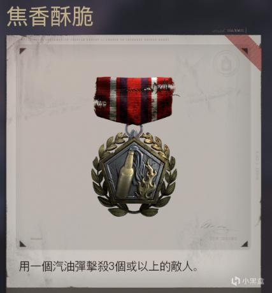Image resolution: width=272 pixels, height=293 pixels.
Task: Click the Molotov bottle emblem on the medal
Action: coord(124,174)
